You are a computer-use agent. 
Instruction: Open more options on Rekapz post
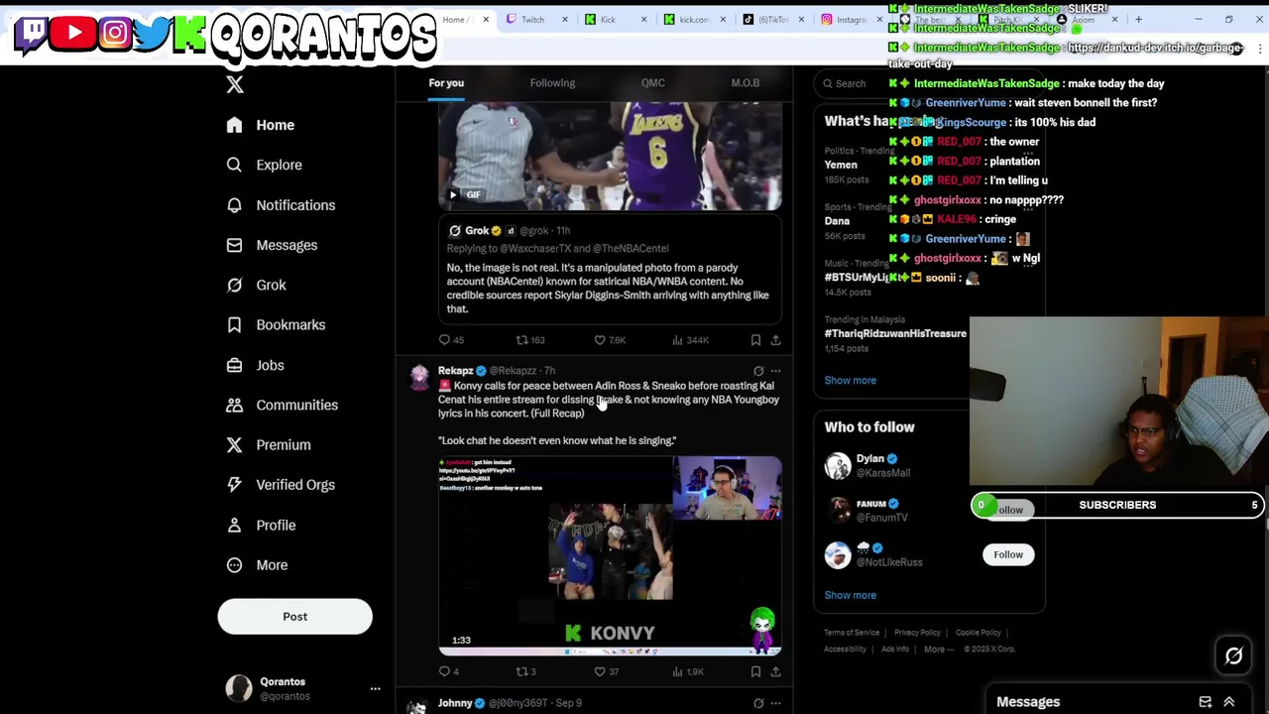[x=775, y=371]
